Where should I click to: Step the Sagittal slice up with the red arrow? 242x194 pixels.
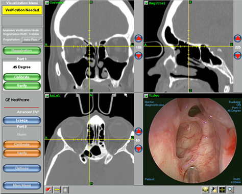(237, 38)
